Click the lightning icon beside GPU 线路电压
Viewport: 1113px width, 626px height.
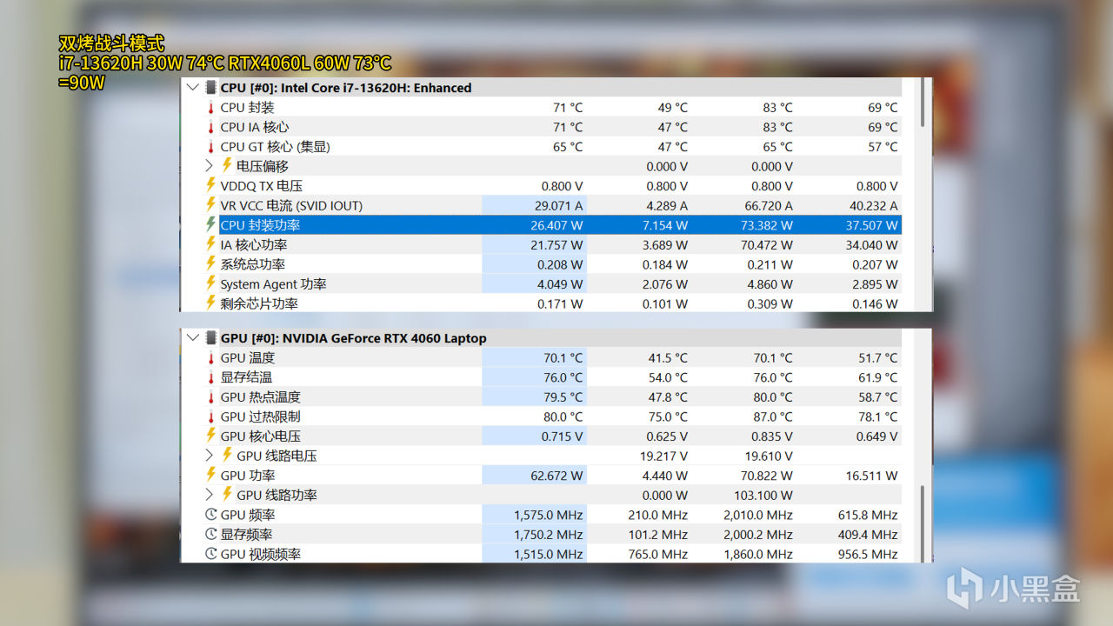[x=227, y=455]
